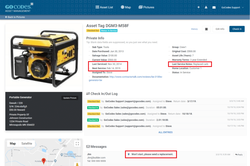
Task: Open the envelope mail icon in the header
Action: point(214,7)
